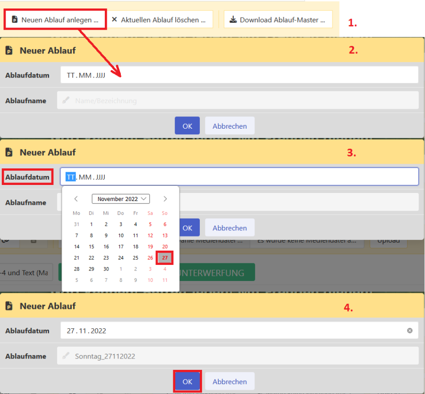Image resolution: width=425 pixels, height=394 pixels.
Task: Click the Aktuellen Ablauf löschen button label
Action: pyautogui.click(x=163, y=20)
